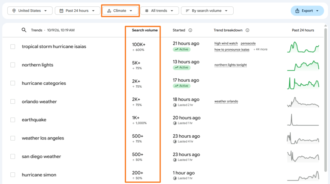Image resolution: width=330 pixels, height=184 pixels.
Task: Open the weather orlando breakdown link
Action: click(x=226, y=101)
